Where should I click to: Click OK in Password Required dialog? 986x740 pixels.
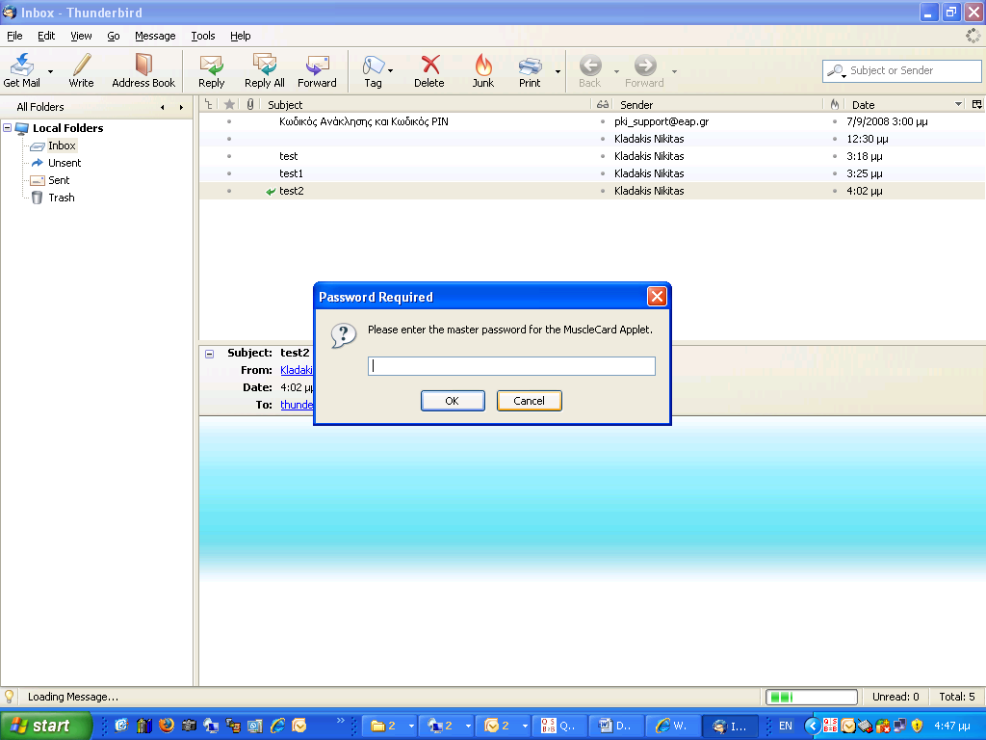point(453,401)
